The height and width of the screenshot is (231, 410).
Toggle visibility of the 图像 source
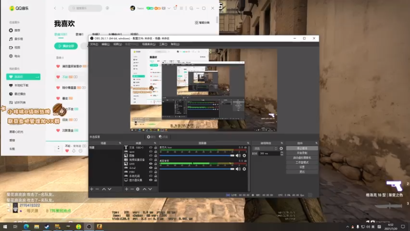[151, 156]
